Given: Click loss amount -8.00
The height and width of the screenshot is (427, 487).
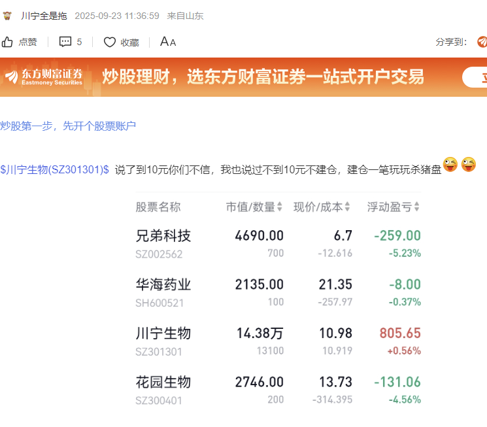Looking at the screenshot, I should tap(405, 284).
